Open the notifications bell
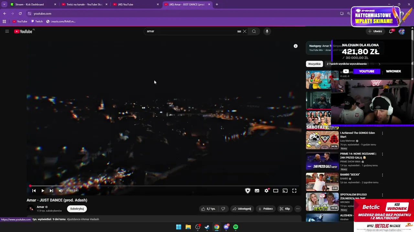This screenshot has width=414, height=232. click(391, 31)
